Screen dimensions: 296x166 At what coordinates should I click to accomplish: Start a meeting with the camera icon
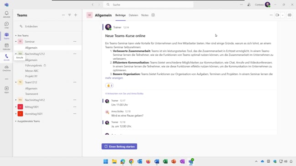[x=277, y=15]
